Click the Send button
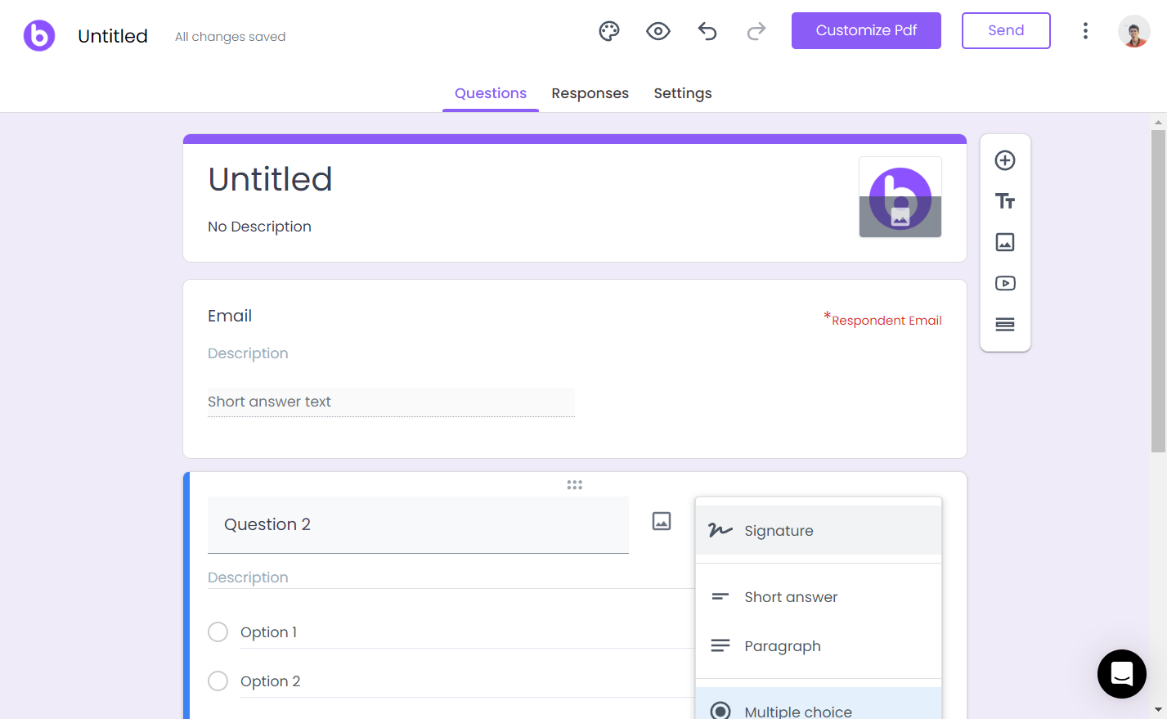This screenshot has height=719, width=1167. click(x=1006, y=31)
